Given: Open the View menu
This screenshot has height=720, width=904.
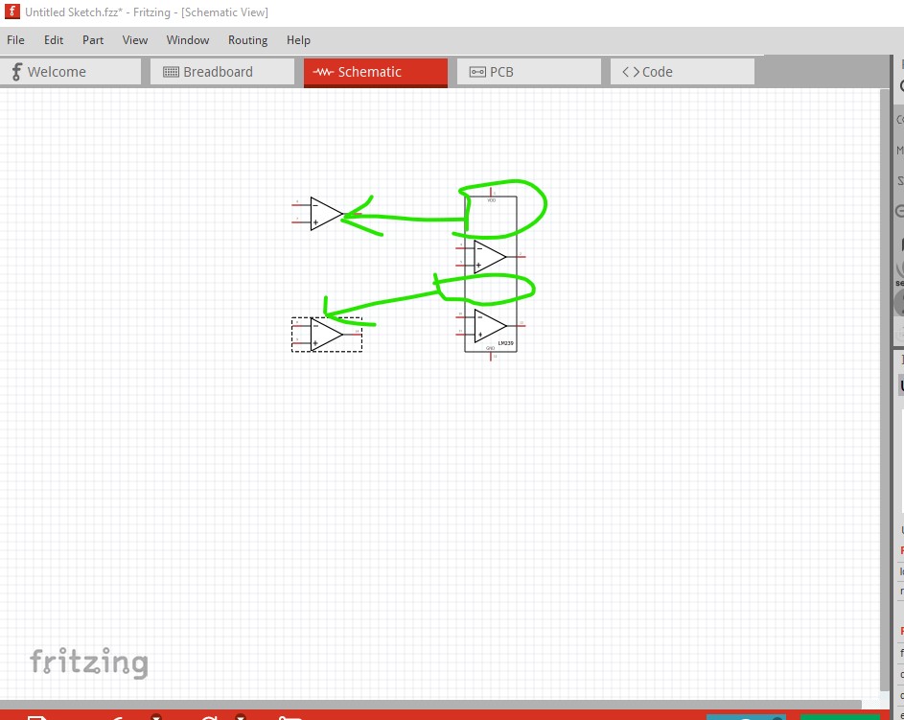Looking at the screenshot, I should pyautogui.click(x=135, y=40).
